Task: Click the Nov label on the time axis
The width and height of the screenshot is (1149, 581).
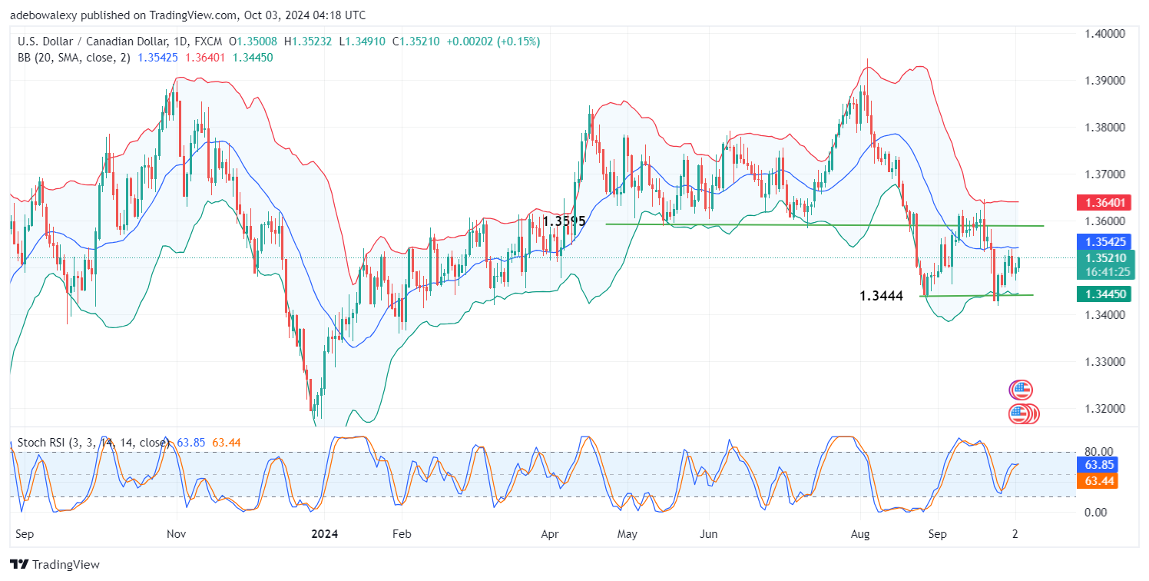Action: (177, 533)
